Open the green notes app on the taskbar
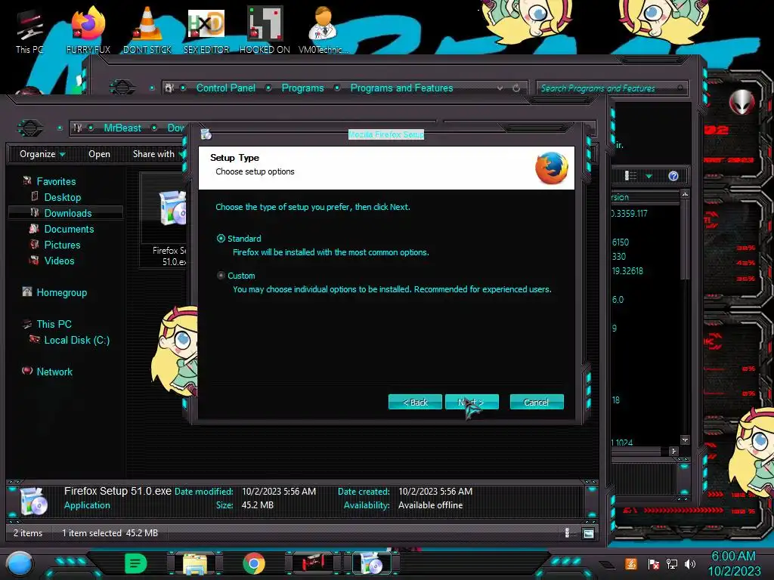Viewport: 774px width, 580px height. click(136, 563)
